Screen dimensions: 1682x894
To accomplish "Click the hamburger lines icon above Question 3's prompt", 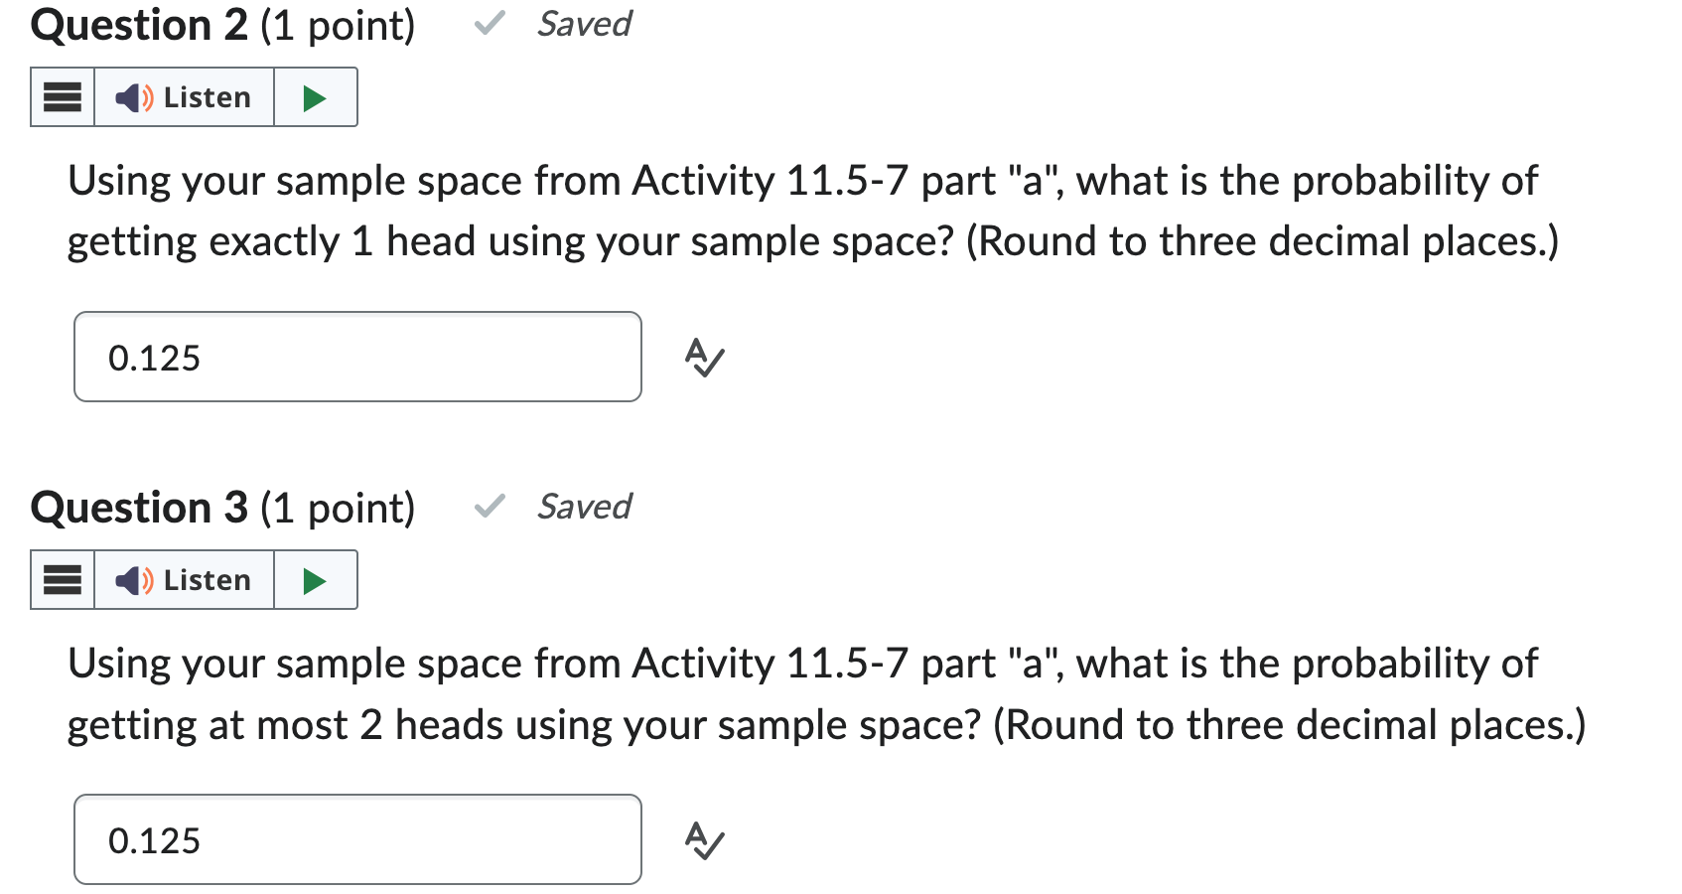I will click(61, 579).
